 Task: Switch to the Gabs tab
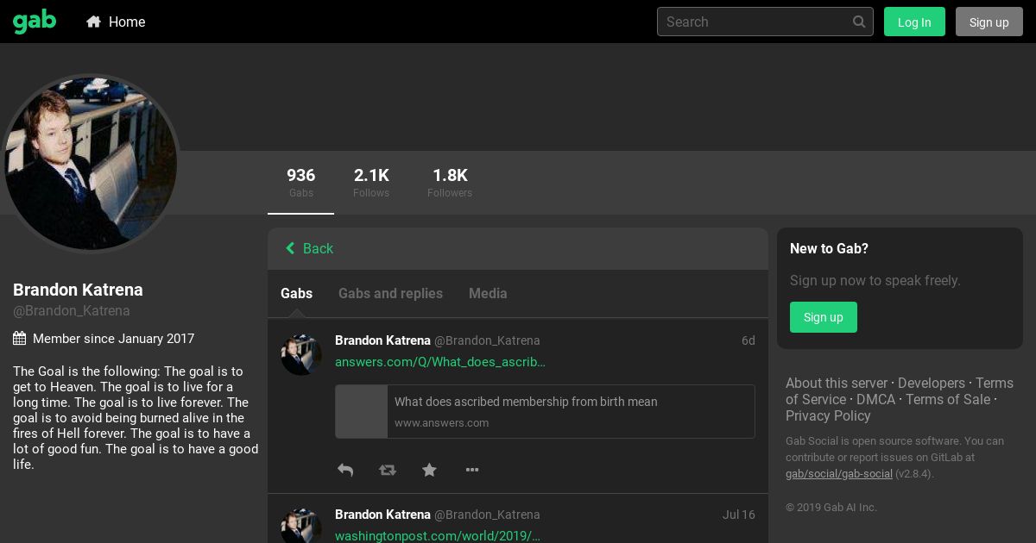point(296,293)
